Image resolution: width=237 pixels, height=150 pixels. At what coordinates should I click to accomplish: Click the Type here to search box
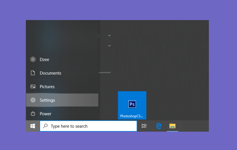[x=88, y=126]
